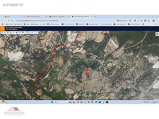
Task: Click the blue location marker near village
Action: coord(129,82)
